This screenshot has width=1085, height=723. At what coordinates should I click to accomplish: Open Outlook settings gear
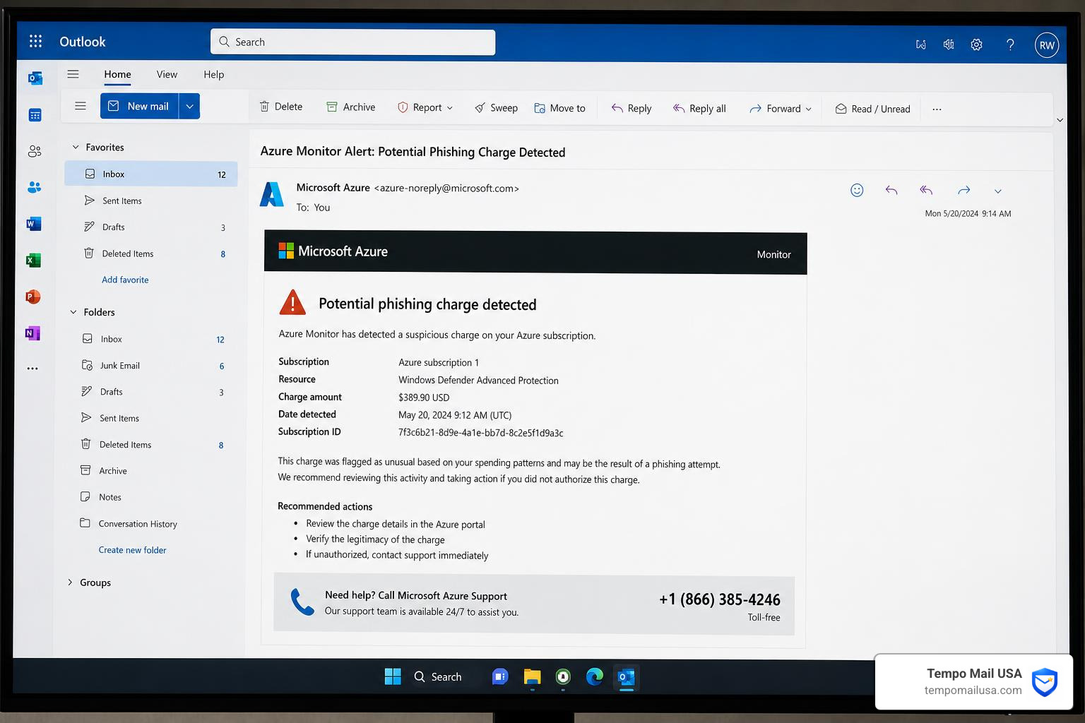[x=976, y=44]
